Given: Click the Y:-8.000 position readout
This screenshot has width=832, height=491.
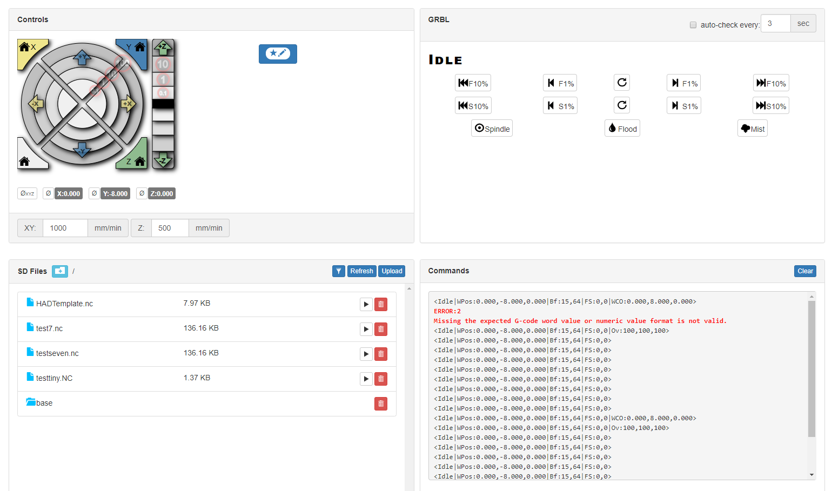Looking at the screenshot, I should [116, 193].
